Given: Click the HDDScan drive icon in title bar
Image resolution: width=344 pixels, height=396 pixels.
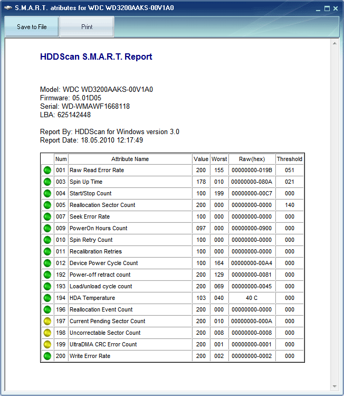Looking at the screenshot, I should (8, 8).
